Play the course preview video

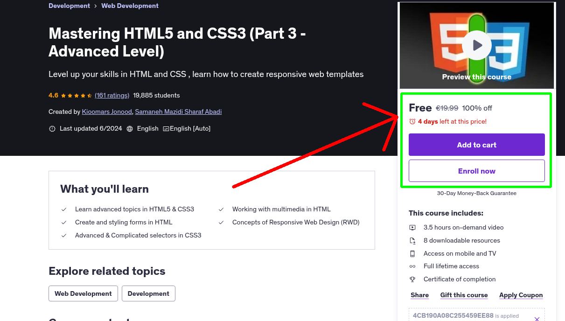coord(477,45)
